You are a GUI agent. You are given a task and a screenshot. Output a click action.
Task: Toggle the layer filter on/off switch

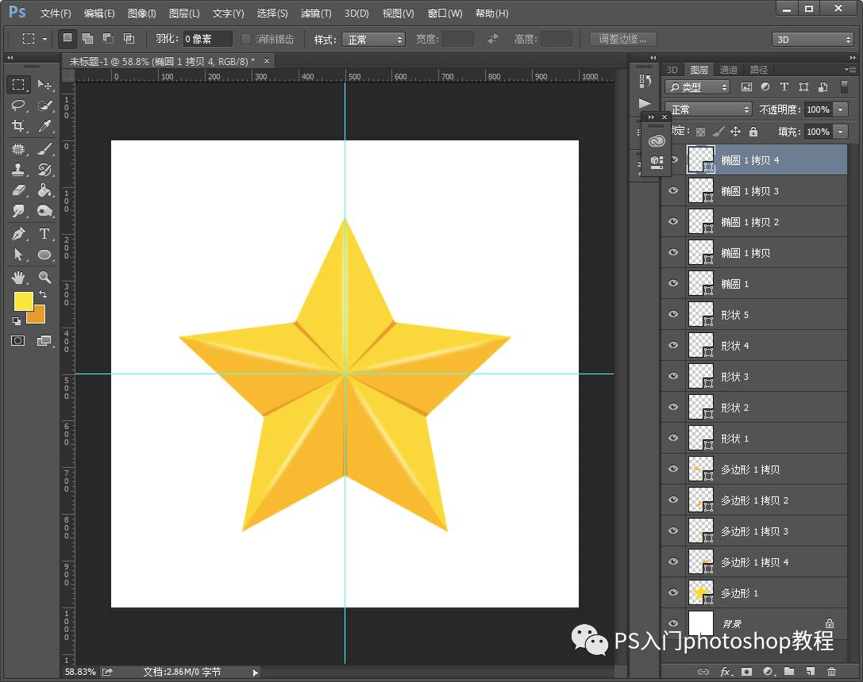pos(844,86)
